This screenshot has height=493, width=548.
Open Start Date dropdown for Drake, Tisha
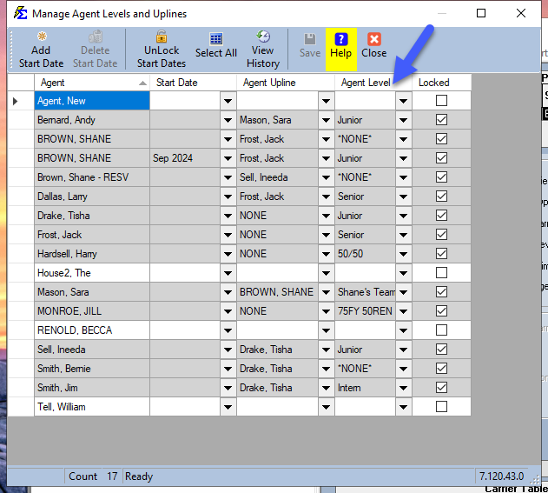(x=228, y=216)
